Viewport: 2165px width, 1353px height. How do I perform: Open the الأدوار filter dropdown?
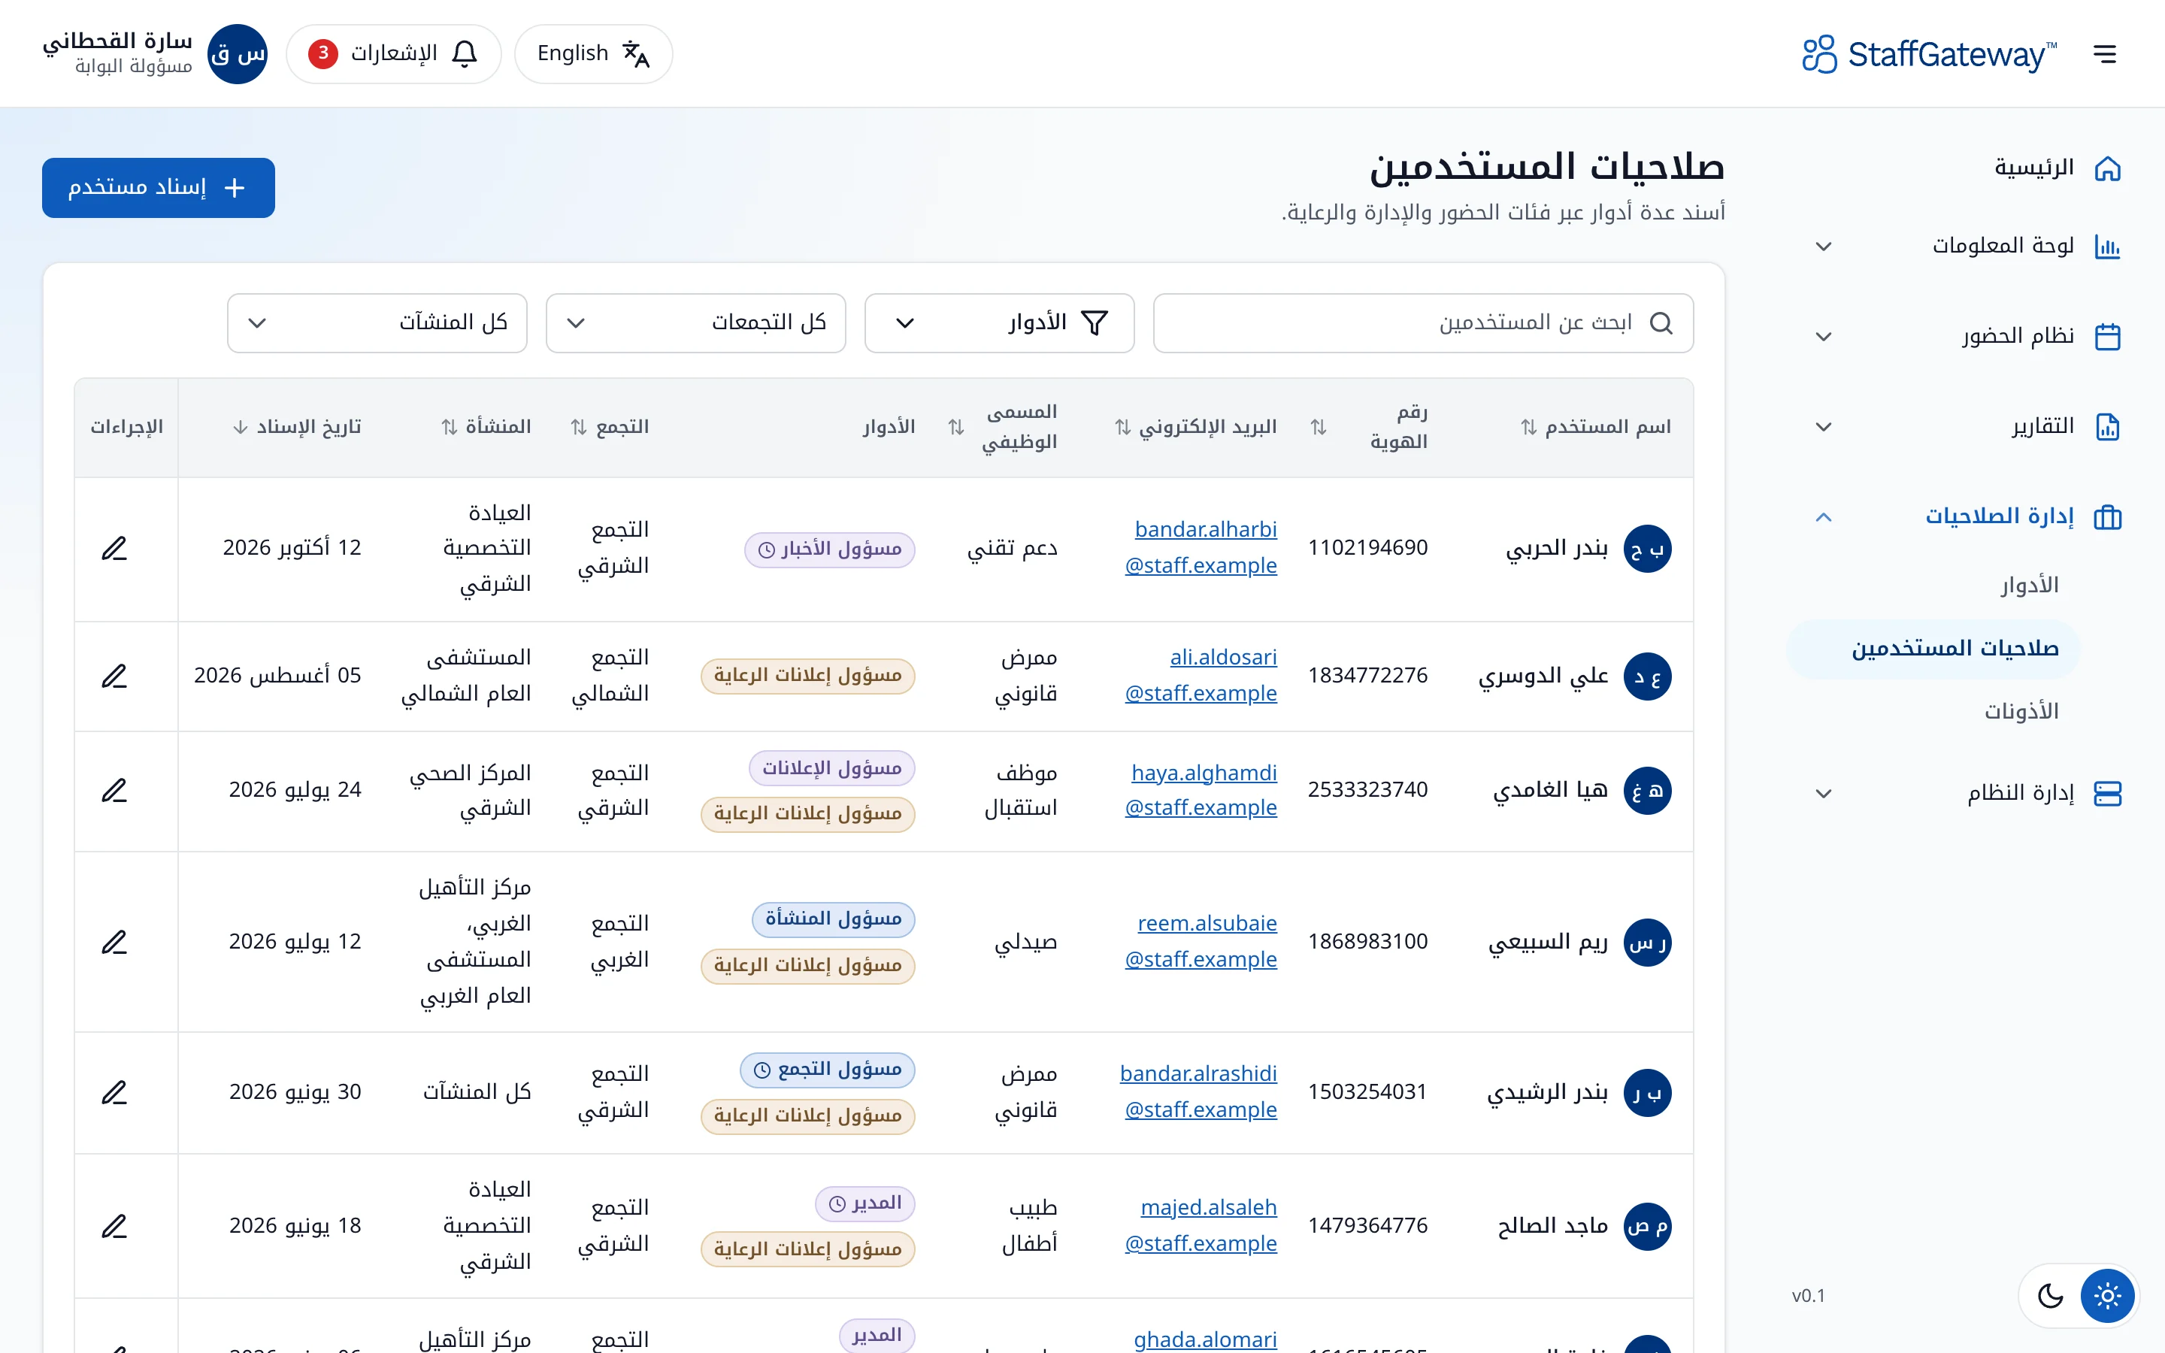(x=999, y=323)
